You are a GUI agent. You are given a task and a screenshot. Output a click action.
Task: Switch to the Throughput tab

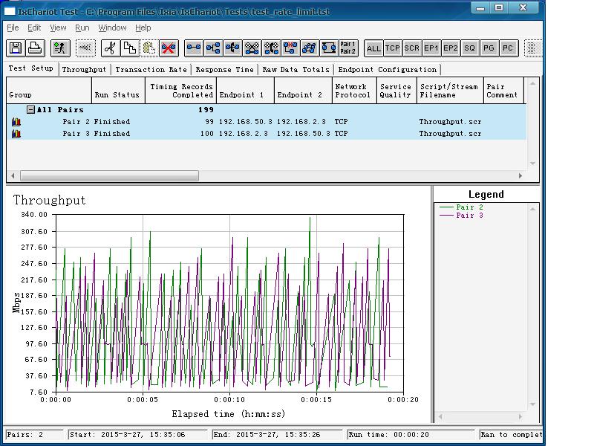84,69
